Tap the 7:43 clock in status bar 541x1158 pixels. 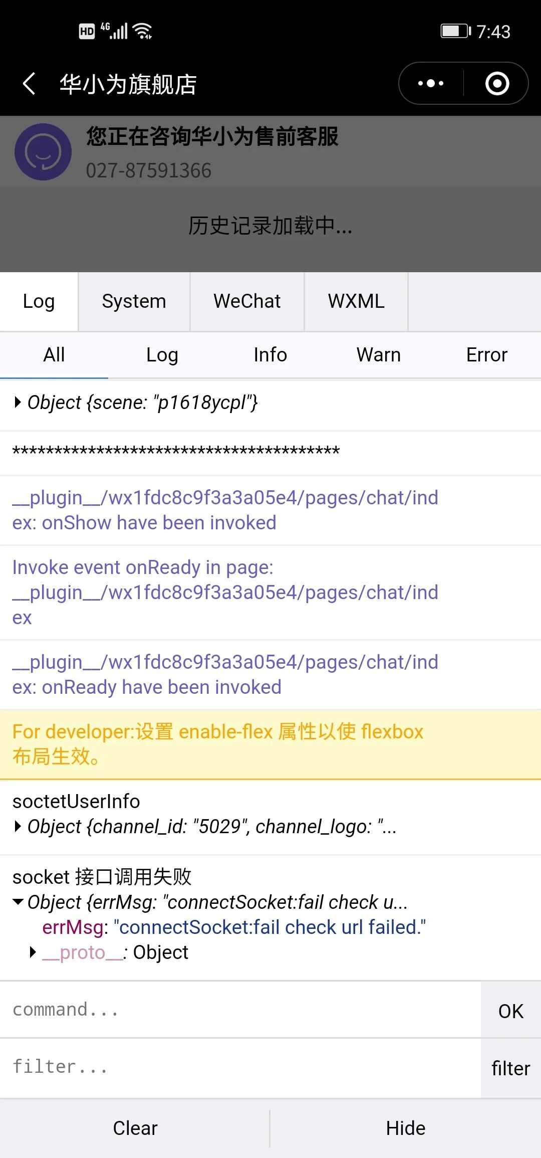[493, 32]
